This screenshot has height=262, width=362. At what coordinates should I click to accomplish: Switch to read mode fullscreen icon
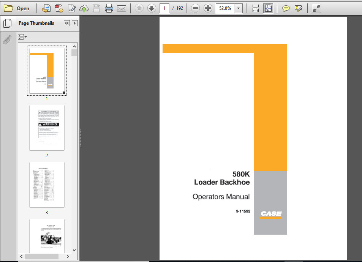(x=316, y=8)
